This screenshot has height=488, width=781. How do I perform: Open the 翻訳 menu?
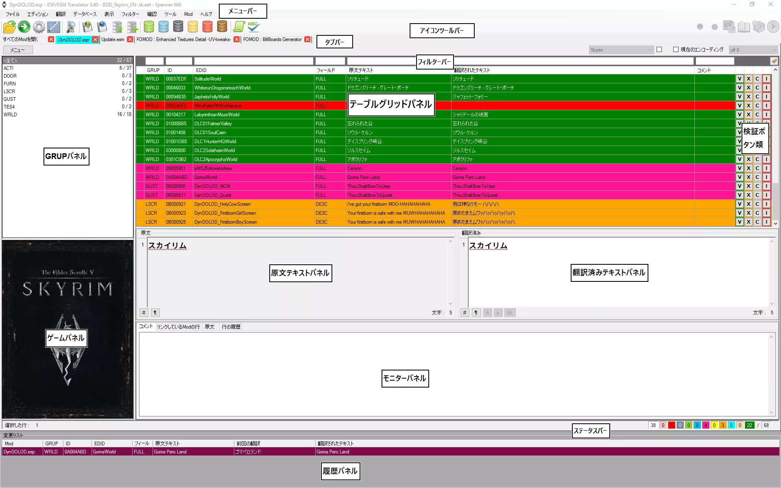pos(61,14)
